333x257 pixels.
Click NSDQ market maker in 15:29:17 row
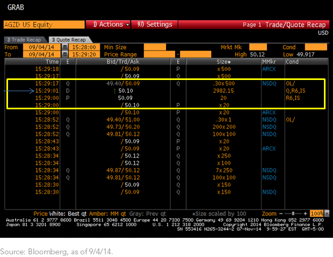pyautogui.click(x=269, y=83)
